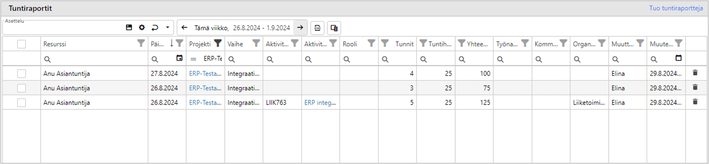Open layout settings gear icon
The image size is (709, 164).
[x=142, y=28]
